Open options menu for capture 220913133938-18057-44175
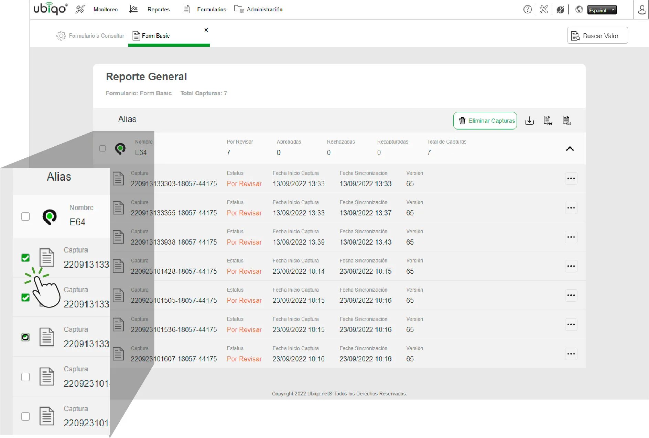This screenshot has width=649, height=438. 571,237
